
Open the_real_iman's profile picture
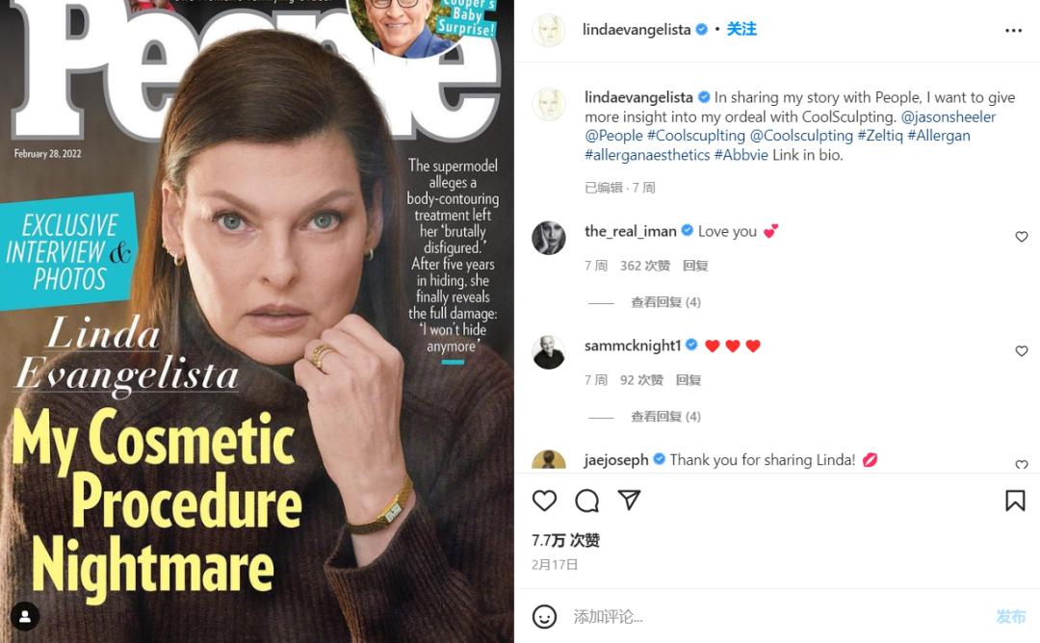coord(549,238)
